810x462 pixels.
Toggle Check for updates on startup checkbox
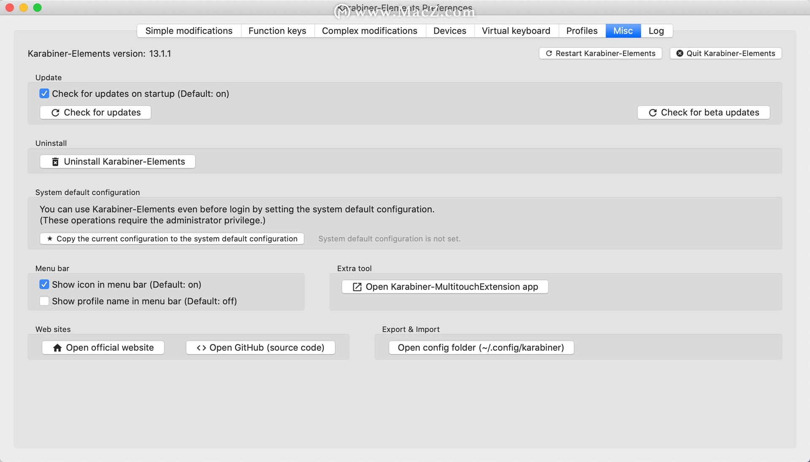(x=44, y=94)
